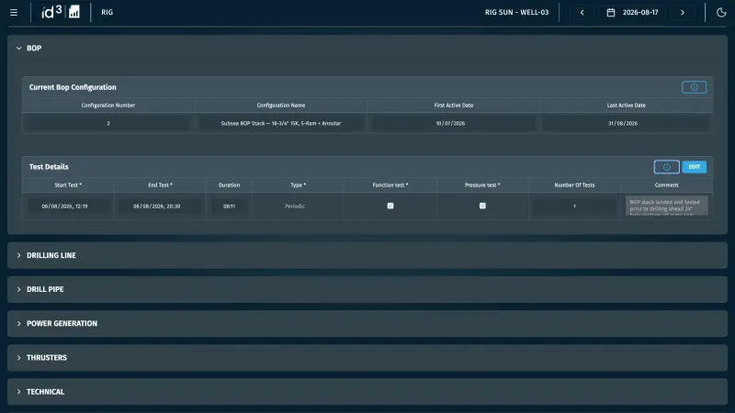Open the calendar date picker icon
The image size is (735, 413).
[x=611, y=13]
